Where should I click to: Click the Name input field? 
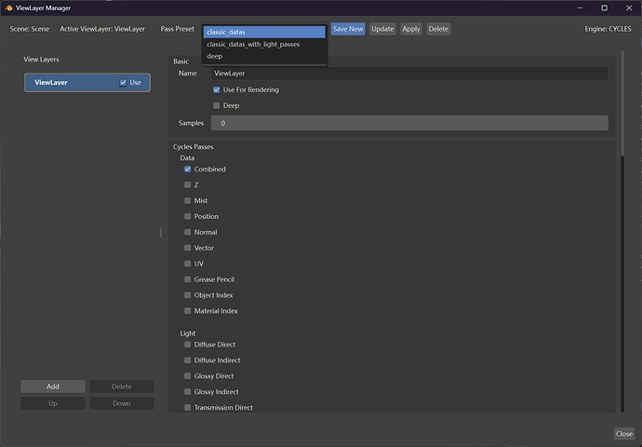click(x=409, y=74)
